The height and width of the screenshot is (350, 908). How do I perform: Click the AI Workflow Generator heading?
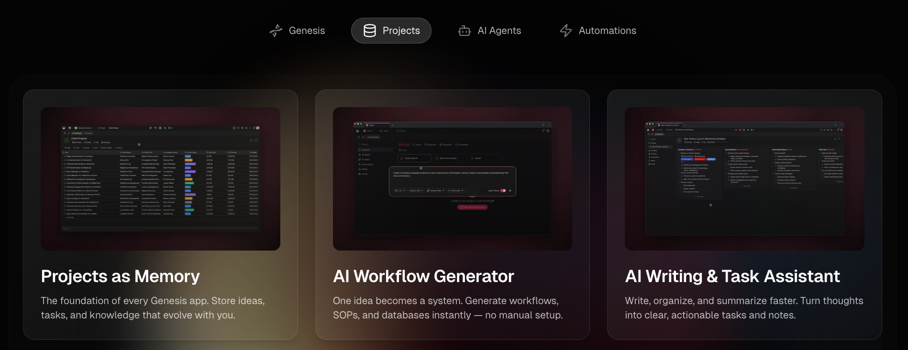[x=423, y=276]
